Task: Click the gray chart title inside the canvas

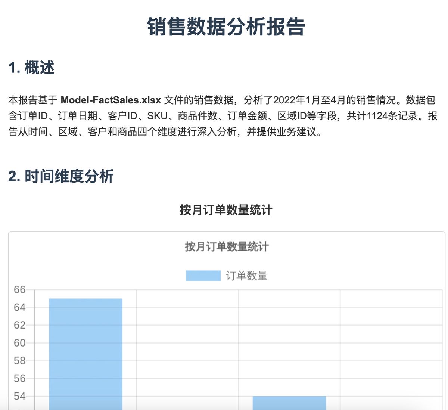Action: pos(227,247)
